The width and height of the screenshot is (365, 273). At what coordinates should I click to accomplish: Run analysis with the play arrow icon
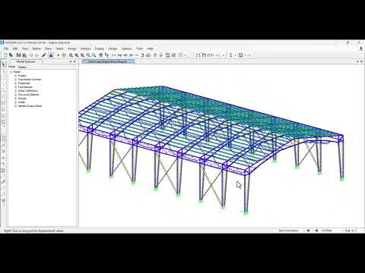pyautogui.click(x=58, y=55)
